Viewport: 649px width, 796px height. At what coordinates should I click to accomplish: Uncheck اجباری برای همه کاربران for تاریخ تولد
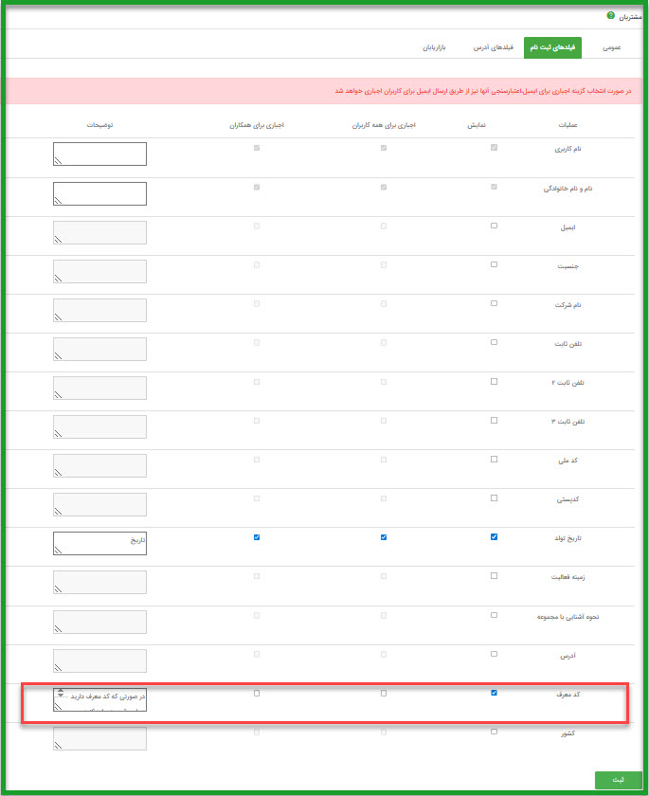pos(384,537)
